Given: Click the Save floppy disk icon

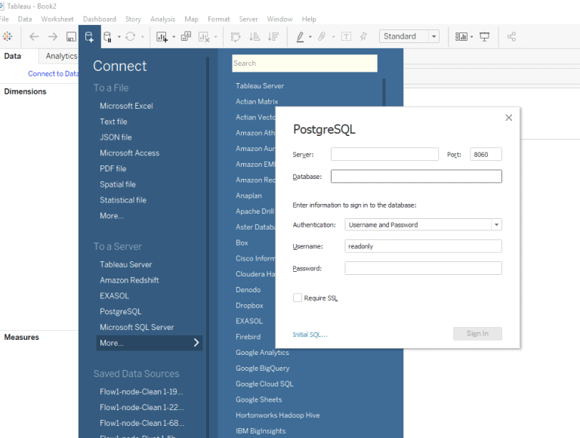Looking at the screenshot, I should (71, 36).
